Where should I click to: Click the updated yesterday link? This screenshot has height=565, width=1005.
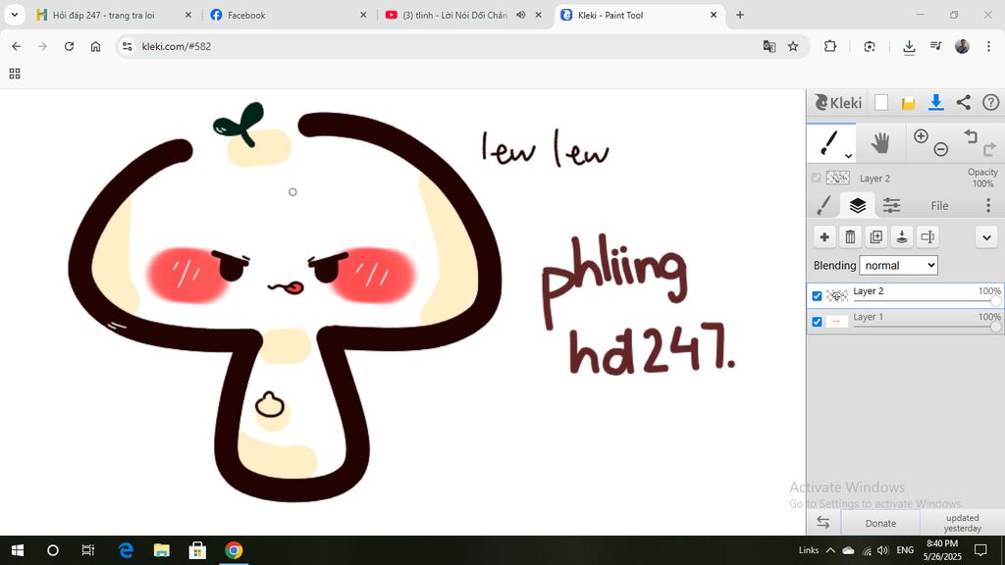pyautogui.click(x=962, y=523)
